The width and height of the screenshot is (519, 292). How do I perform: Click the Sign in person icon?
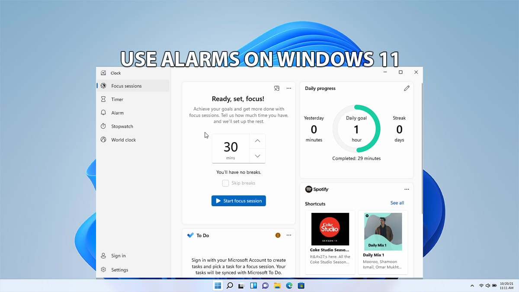103,256
